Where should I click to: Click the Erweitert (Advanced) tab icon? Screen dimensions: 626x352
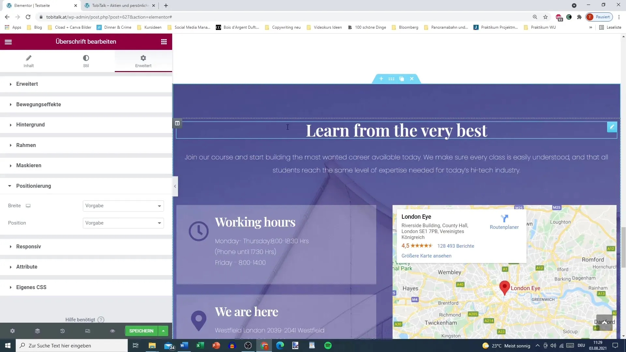pyautogui.click(x=143, y=58)
